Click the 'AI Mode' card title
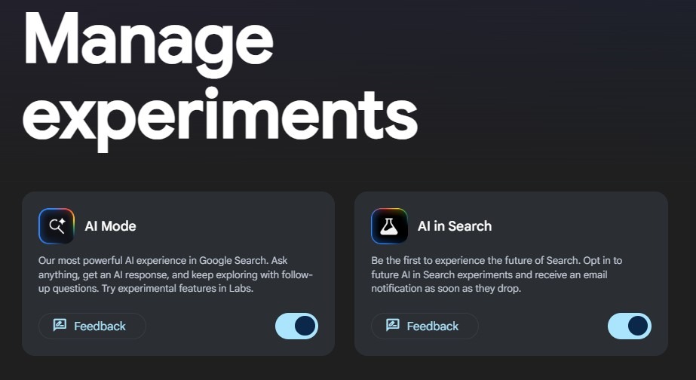The height and width of the screenshot is (380, 696). pos(110,226)
